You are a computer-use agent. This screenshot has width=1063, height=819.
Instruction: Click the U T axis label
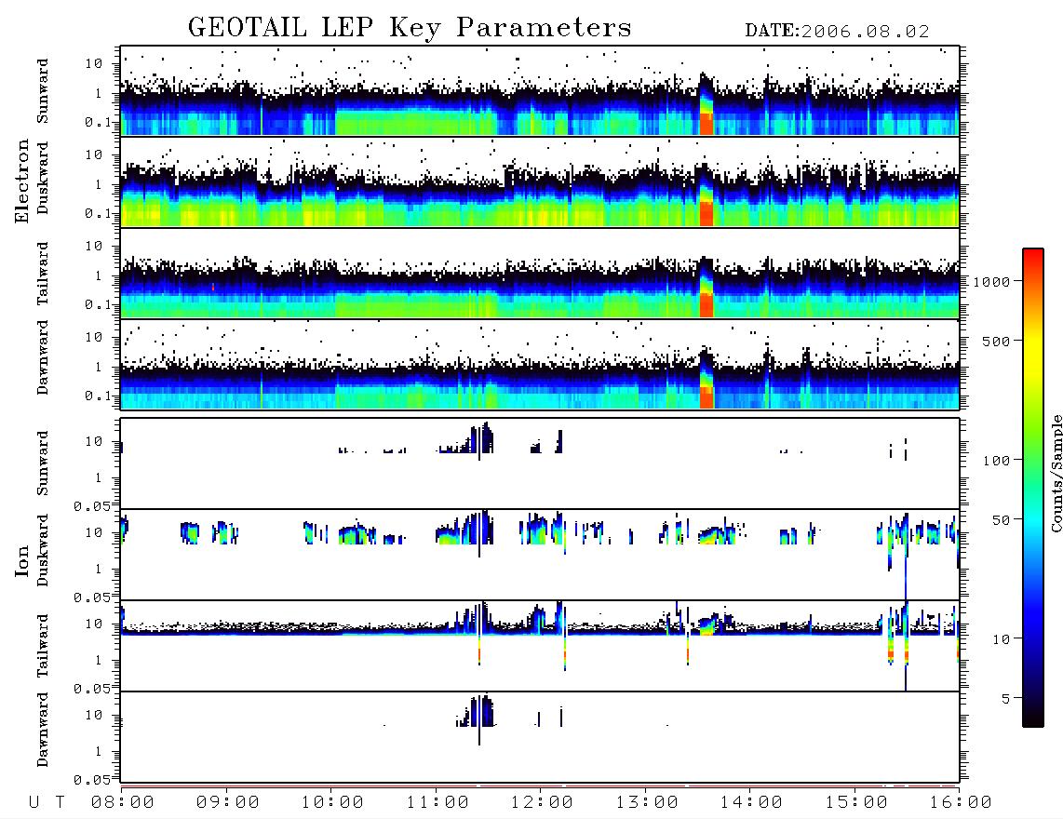point(47,803)
